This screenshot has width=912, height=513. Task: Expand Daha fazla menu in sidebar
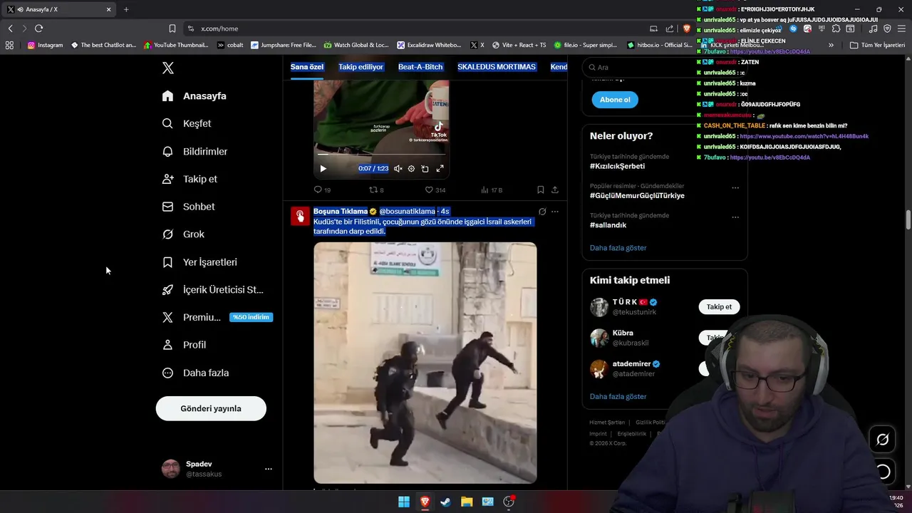[x=195, y=373]
